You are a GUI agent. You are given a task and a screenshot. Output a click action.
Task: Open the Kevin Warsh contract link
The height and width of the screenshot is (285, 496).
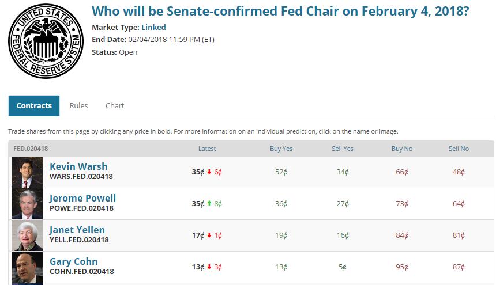tap(78, 167)
